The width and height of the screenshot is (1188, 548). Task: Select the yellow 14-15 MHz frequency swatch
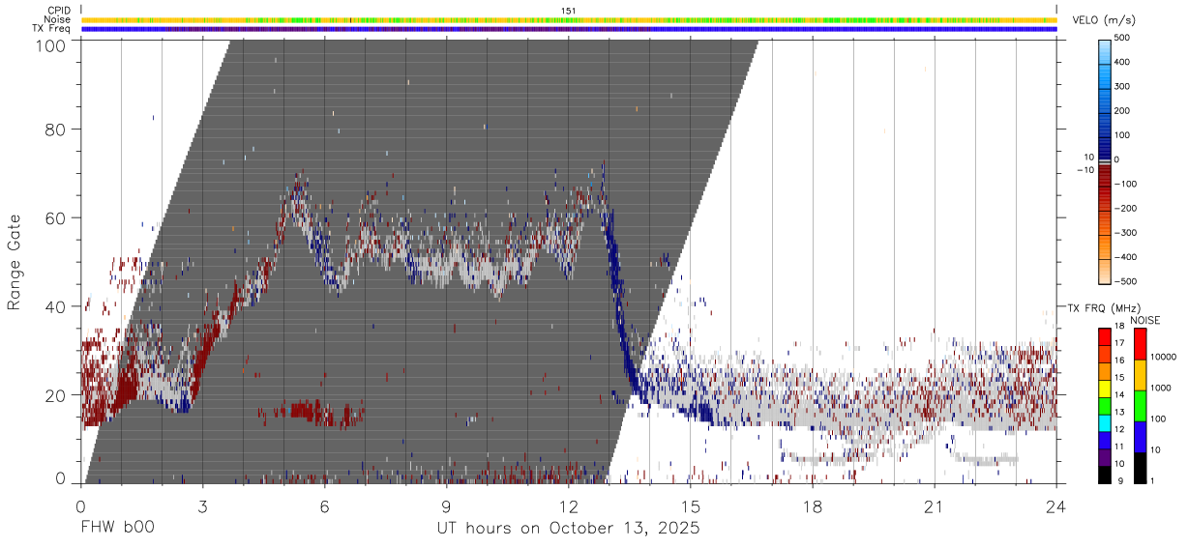point(1105,388)
